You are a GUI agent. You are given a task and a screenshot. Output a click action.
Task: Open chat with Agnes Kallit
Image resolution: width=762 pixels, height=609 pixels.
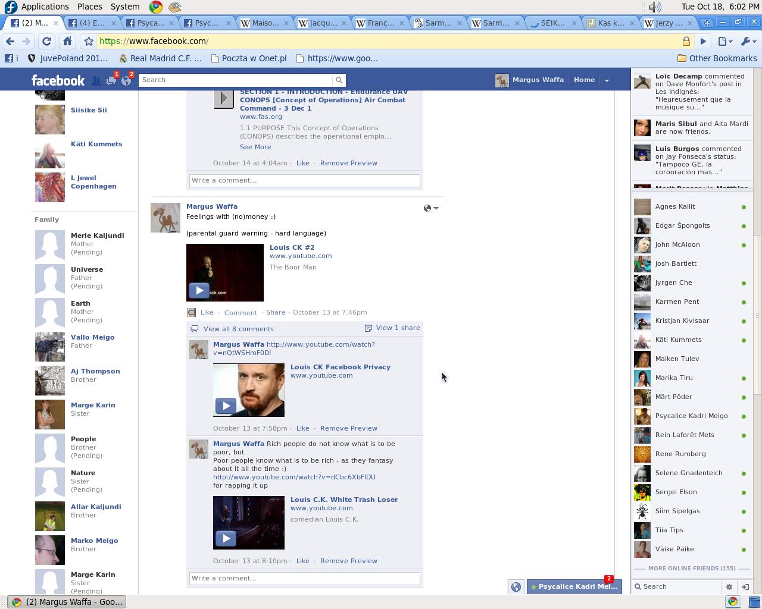[691, 206]
